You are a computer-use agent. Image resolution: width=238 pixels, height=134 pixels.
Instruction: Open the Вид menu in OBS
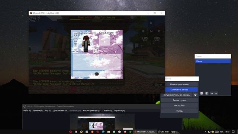click(x=48, y=111)
